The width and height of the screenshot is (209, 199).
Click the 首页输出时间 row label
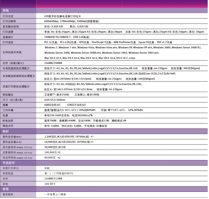click(11, 27)
